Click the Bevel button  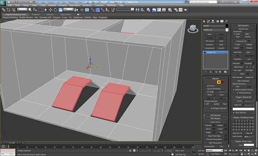pos(208,129)
